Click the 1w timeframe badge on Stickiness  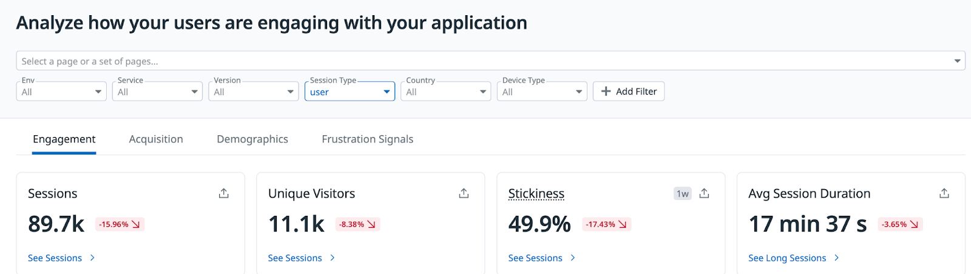click(683, 194)
